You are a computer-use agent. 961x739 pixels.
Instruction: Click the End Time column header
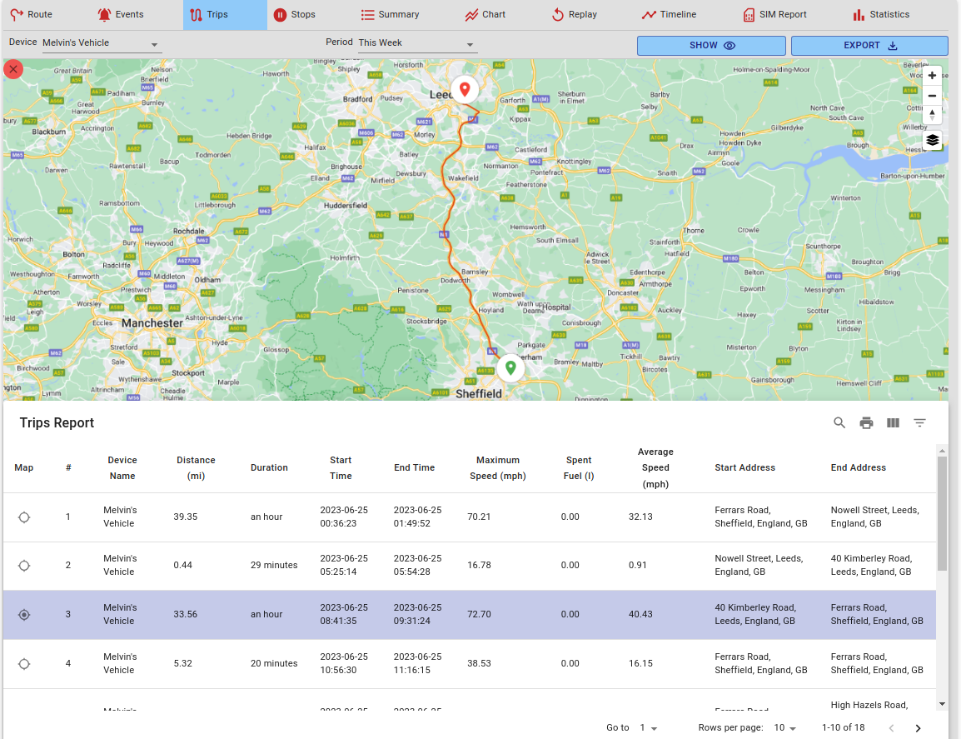click(x=415, y=467)
